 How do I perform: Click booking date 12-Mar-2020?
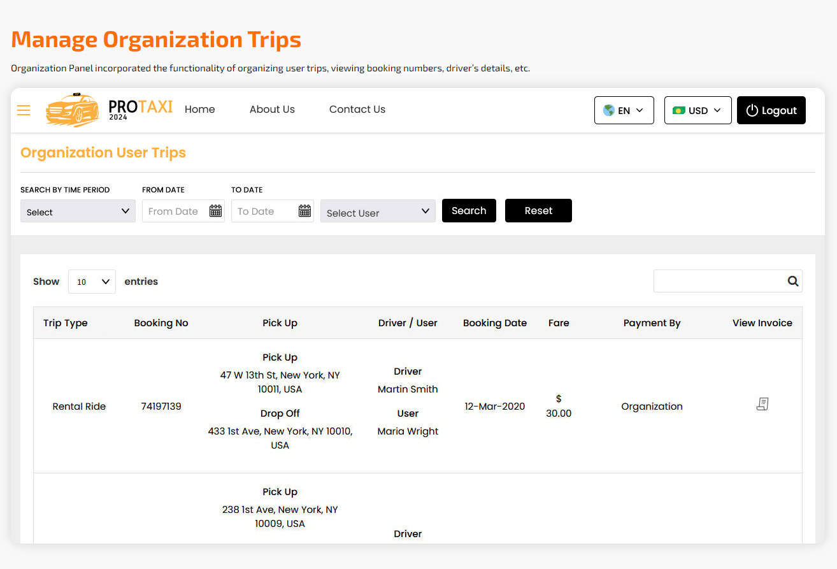click(x=495, y=407)
